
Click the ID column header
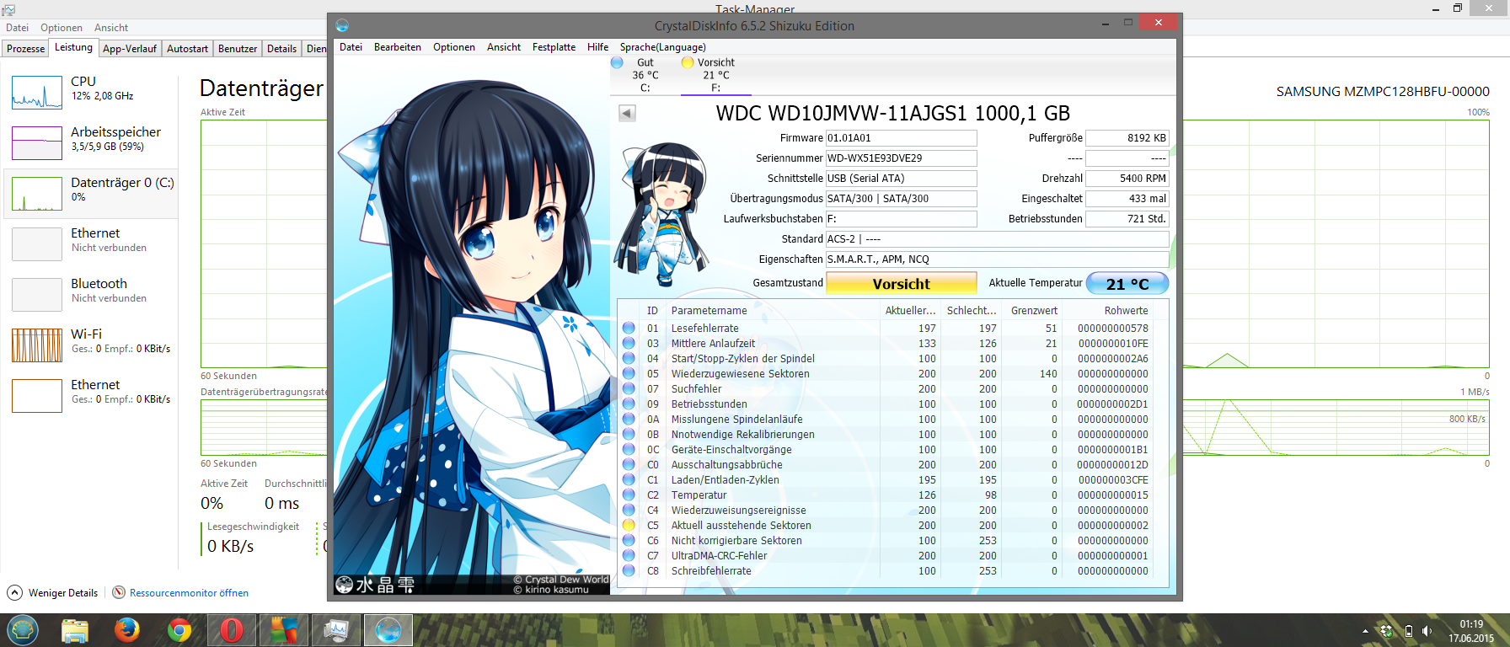[x=652, y=310]
